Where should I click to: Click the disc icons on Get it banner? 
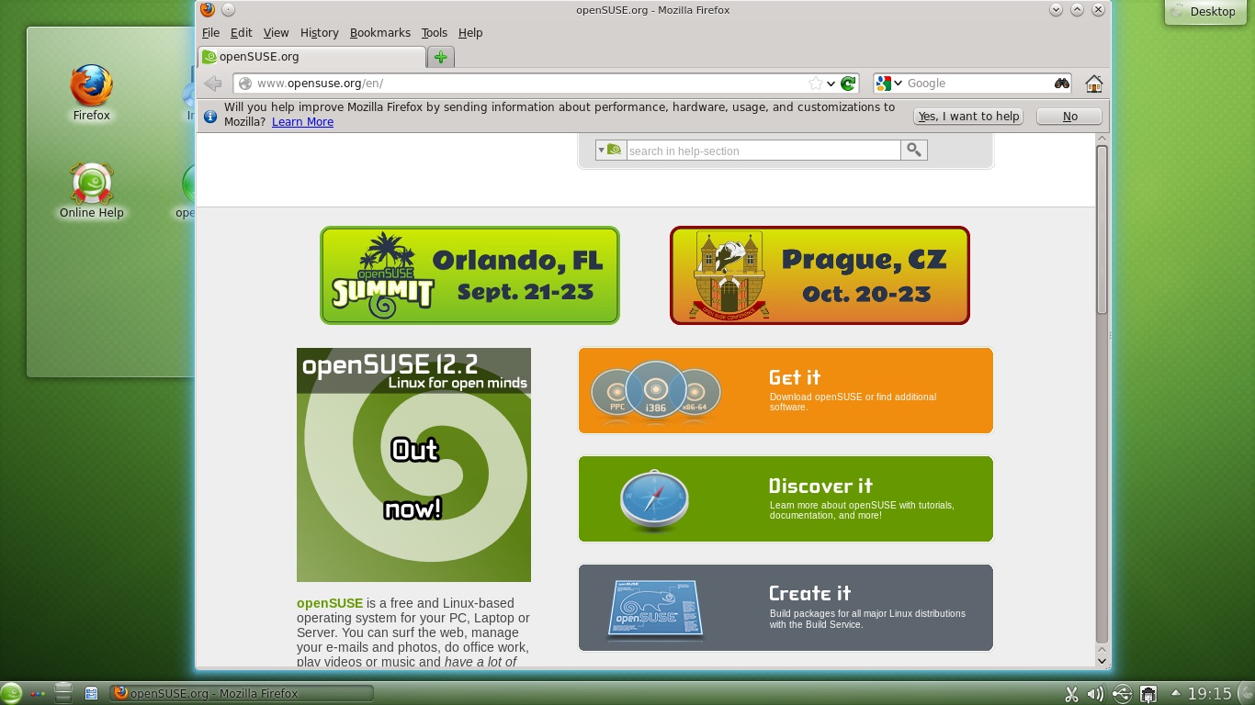pyautogui.click(x=655, y=392)
